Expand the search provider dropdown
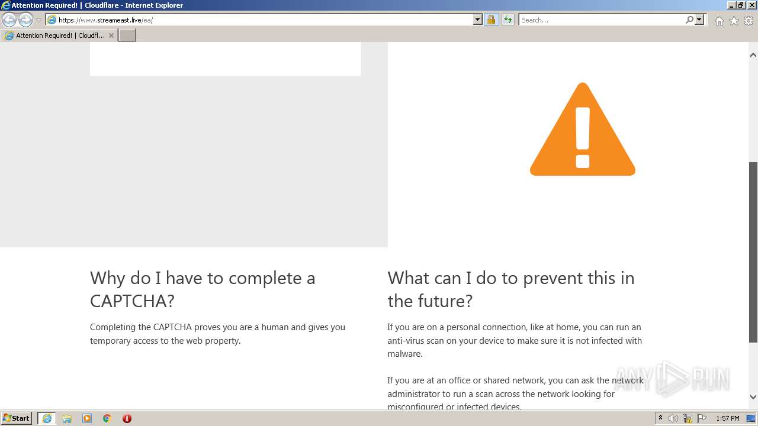This screenshot has width=758, height=426. click(699, 20)
